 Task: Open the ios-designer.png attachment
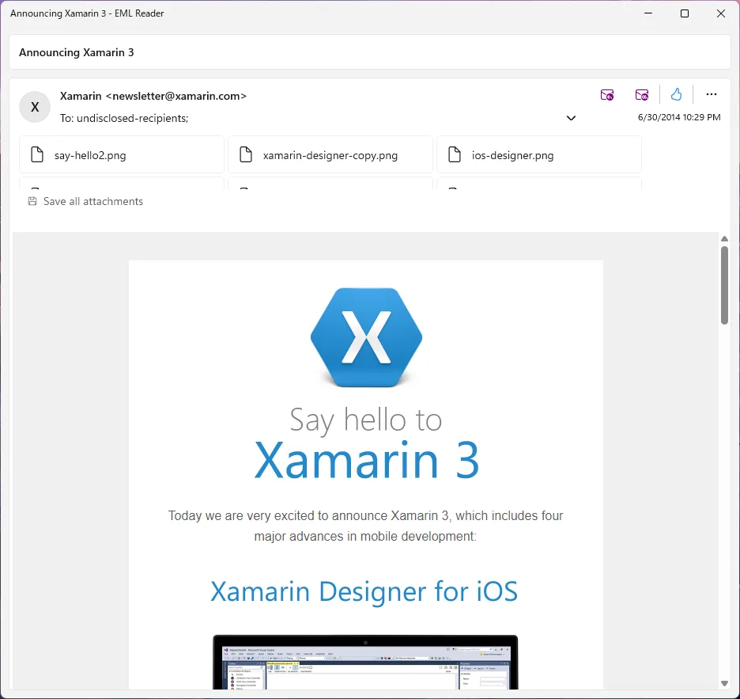(539, 155)
